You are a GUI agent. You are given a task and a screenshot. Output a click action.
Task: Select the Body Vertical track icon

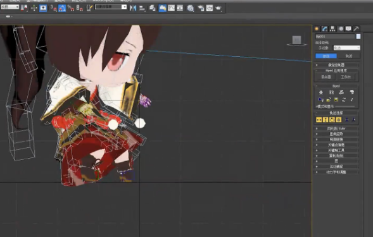point(326,119)
